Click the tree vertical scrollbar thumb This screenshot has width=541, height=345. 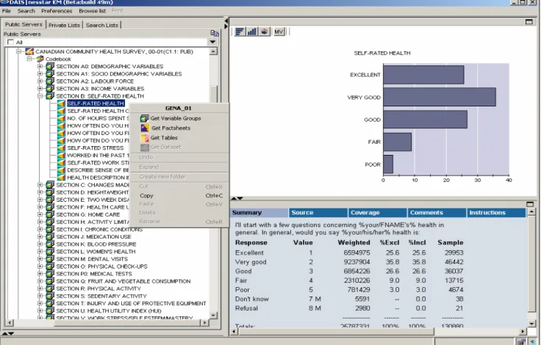point(214,94)
